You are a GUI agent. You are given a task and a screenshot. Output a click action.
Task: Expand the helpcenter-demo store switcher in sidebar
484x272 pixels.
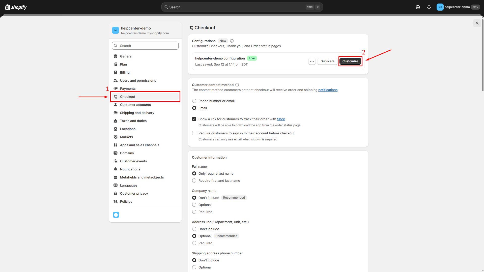(x=145, y=31)
